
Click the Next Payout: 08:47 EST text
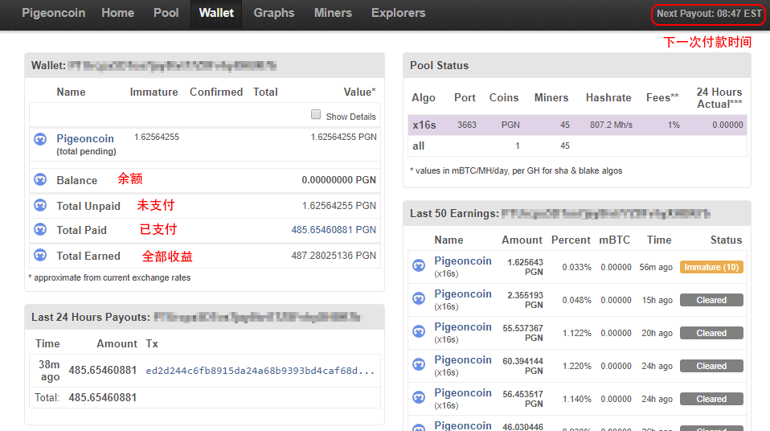(x=709, y=14)
